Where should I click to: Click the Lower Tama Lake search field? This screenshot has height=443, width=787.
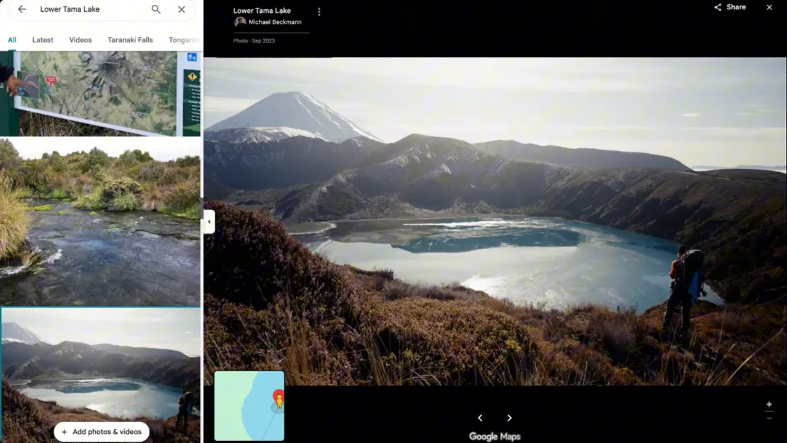coord(92,9)
